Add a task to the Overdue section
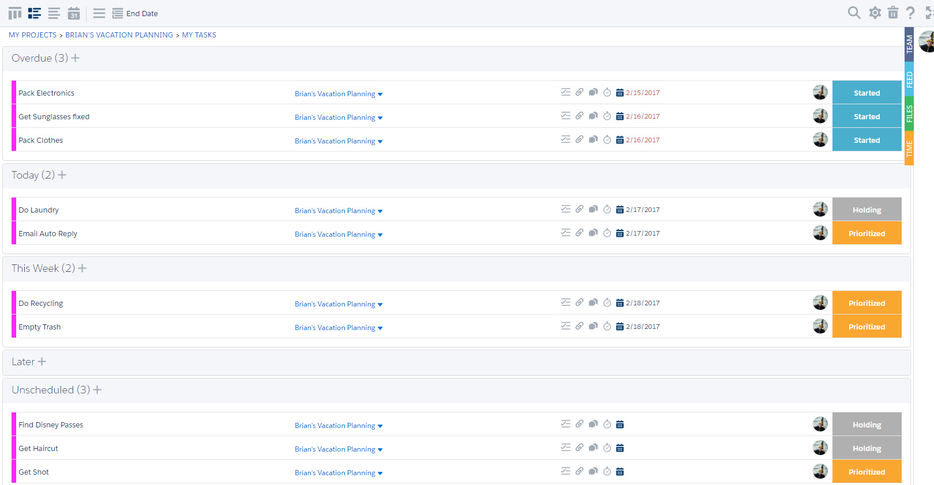Viewport: 934px width, 485px height. click(76, 58)
